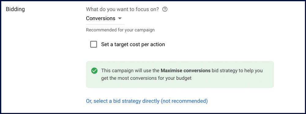Click the underline below the Conversions field

[x=105, y=24]
